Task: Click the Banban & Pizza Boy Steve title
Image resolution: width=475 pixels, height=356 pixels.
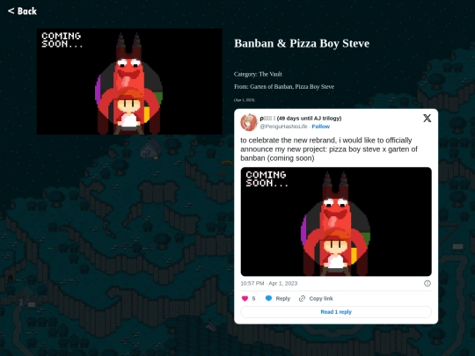Action: (x=302, y=43)
